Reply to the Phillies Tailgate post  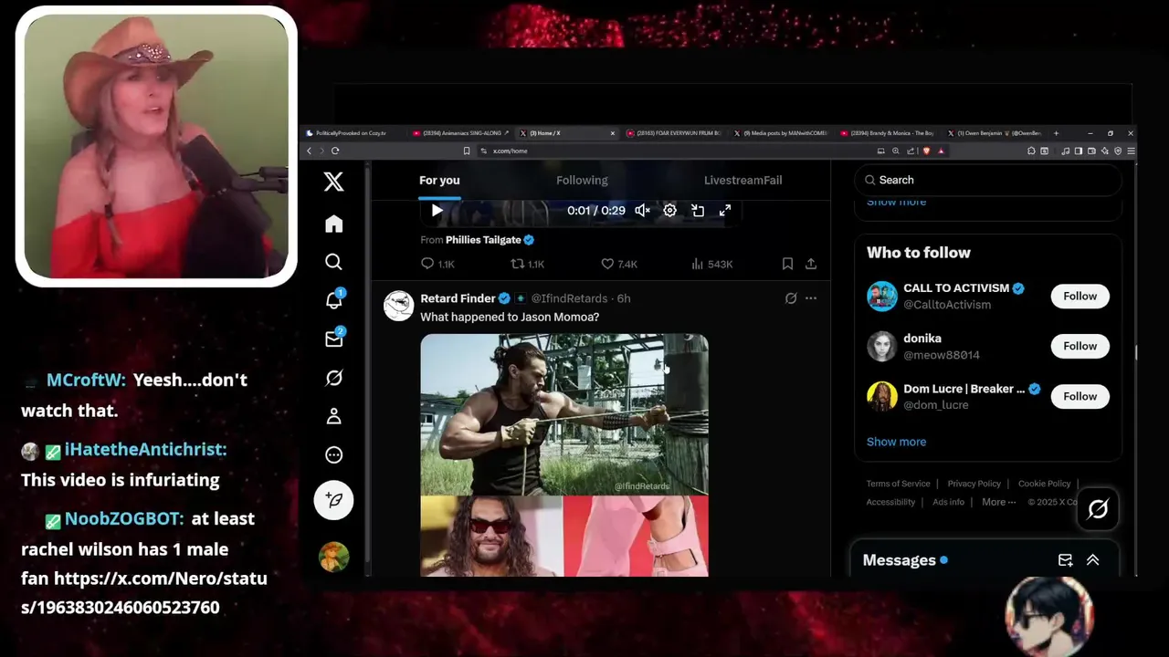(x=437, y=264)
